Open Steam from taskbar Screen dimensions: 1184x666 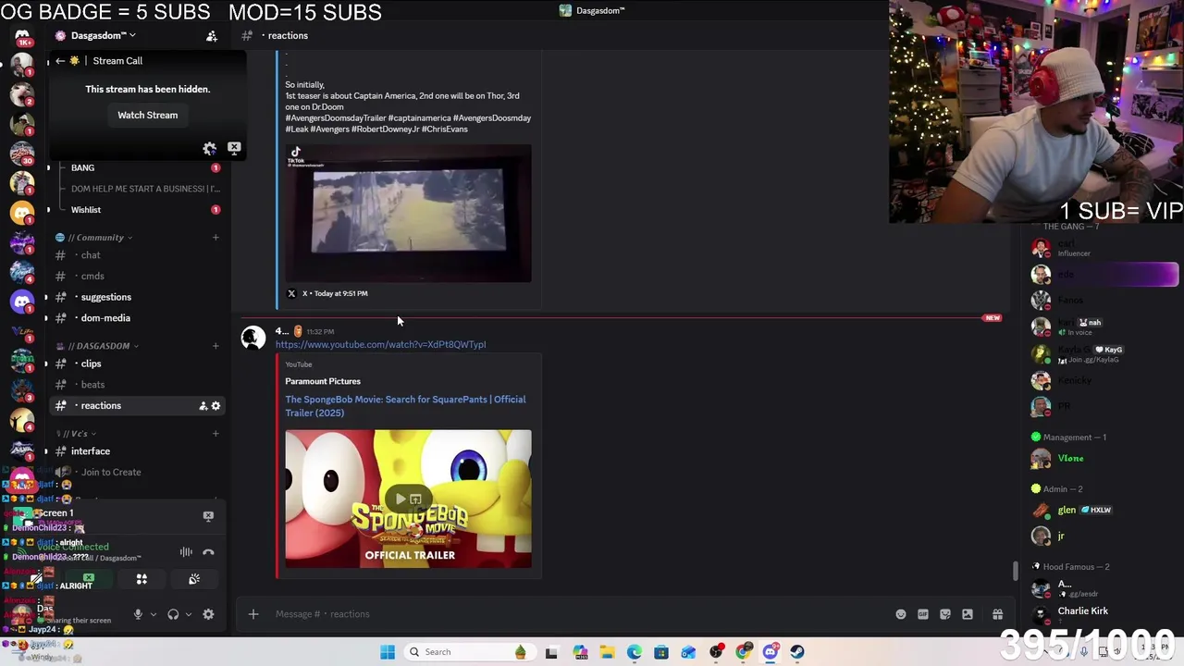click(x=797, y=652)
